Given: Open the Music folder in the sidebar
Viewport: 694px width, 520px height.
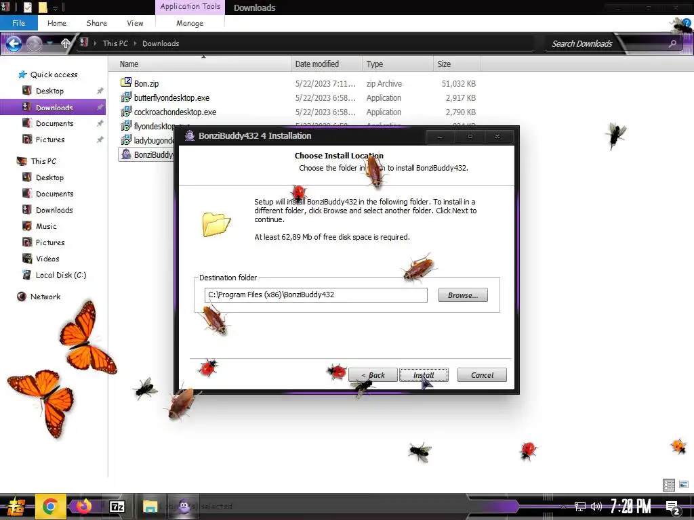Looking at the screenshot, I should 46,226.
